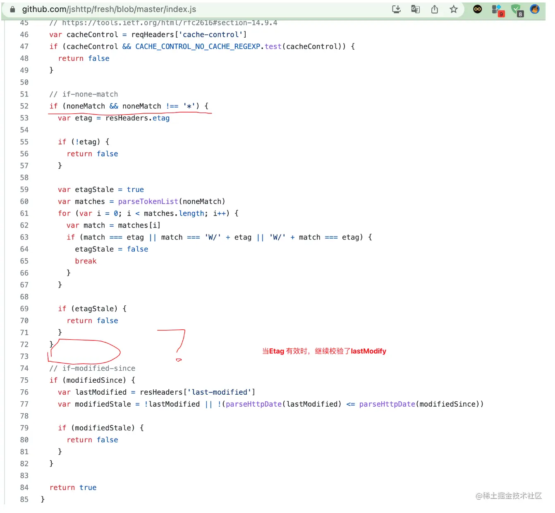Click "var modifiedStale" on line 77

(94, 404)
